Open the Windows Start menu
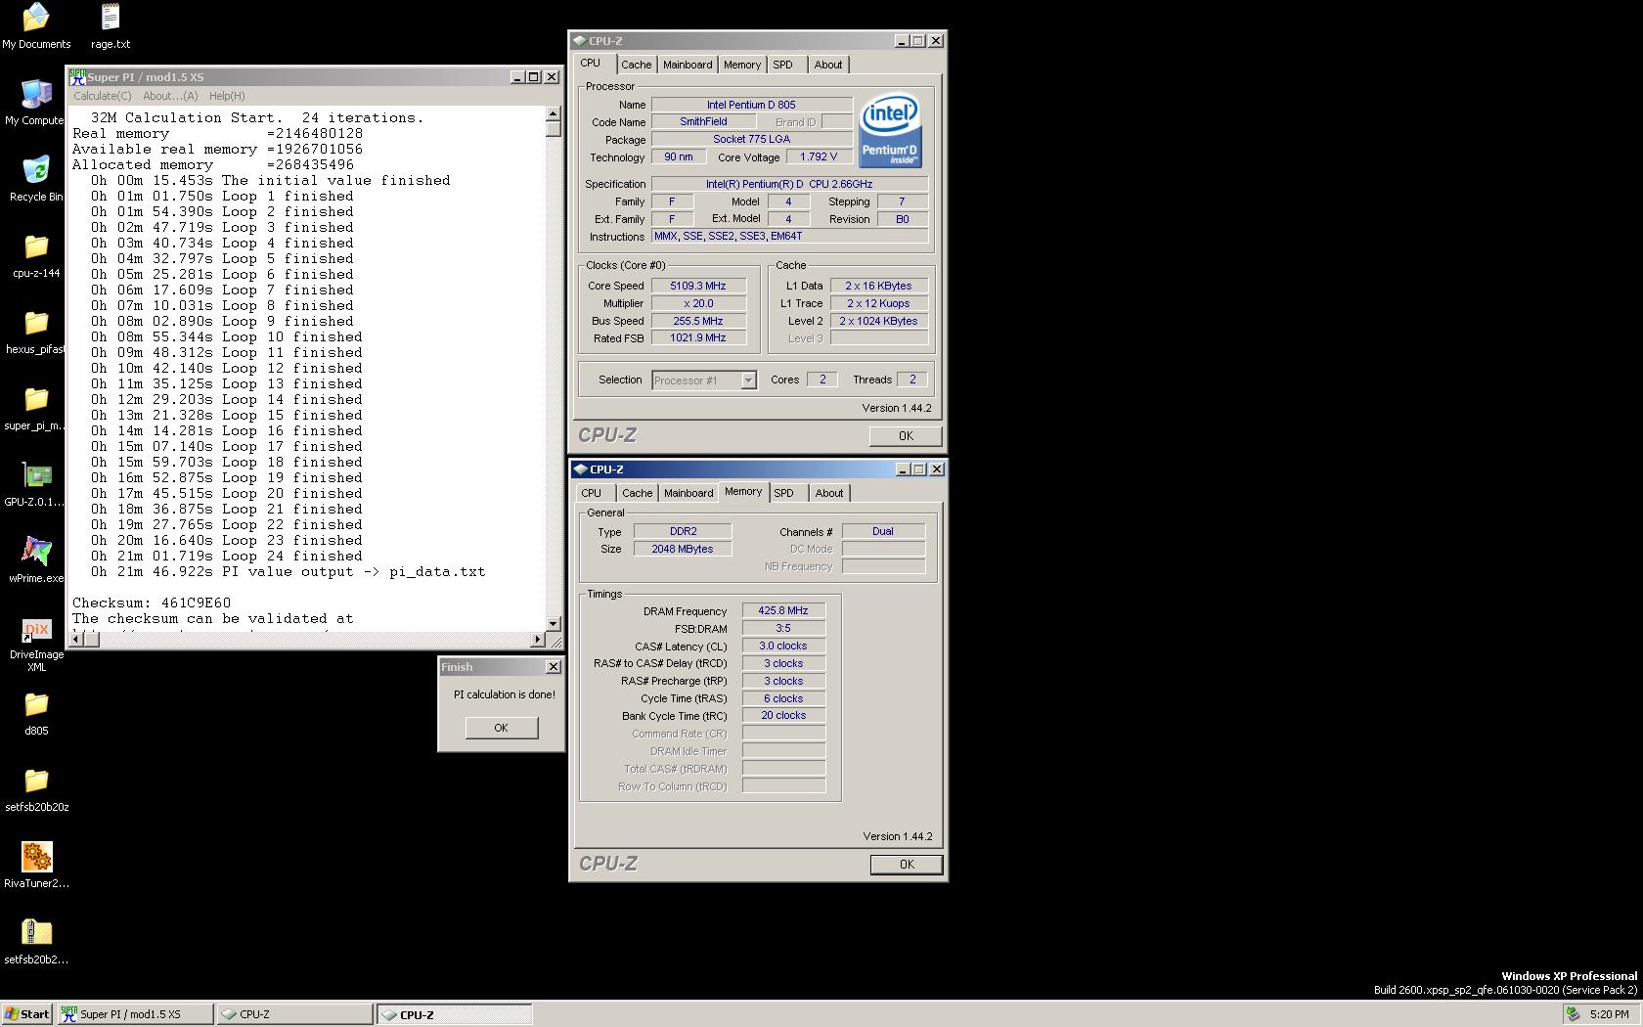This screenshot has height=1027, width=1643. [26, 1014]
